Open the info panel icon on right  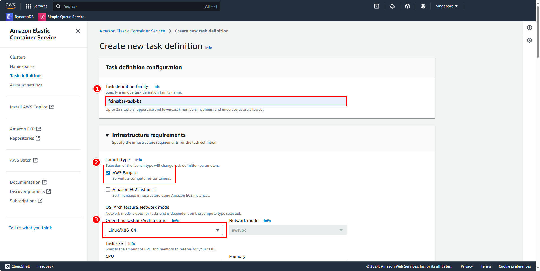530,28
